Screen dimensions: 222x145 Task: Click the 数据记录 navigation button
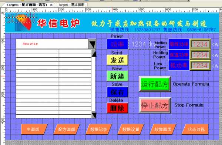pyautogui.click(x=98, y=129)
